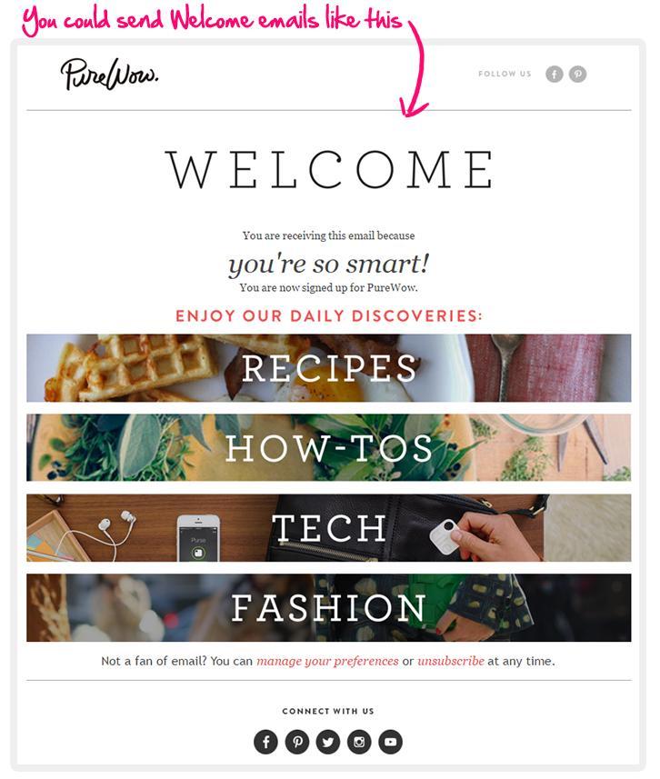The height and width of the screenshot is (779, 660).
Task: Open the Fashion banner
Action: pyautogui.click(x=329, y=607)
